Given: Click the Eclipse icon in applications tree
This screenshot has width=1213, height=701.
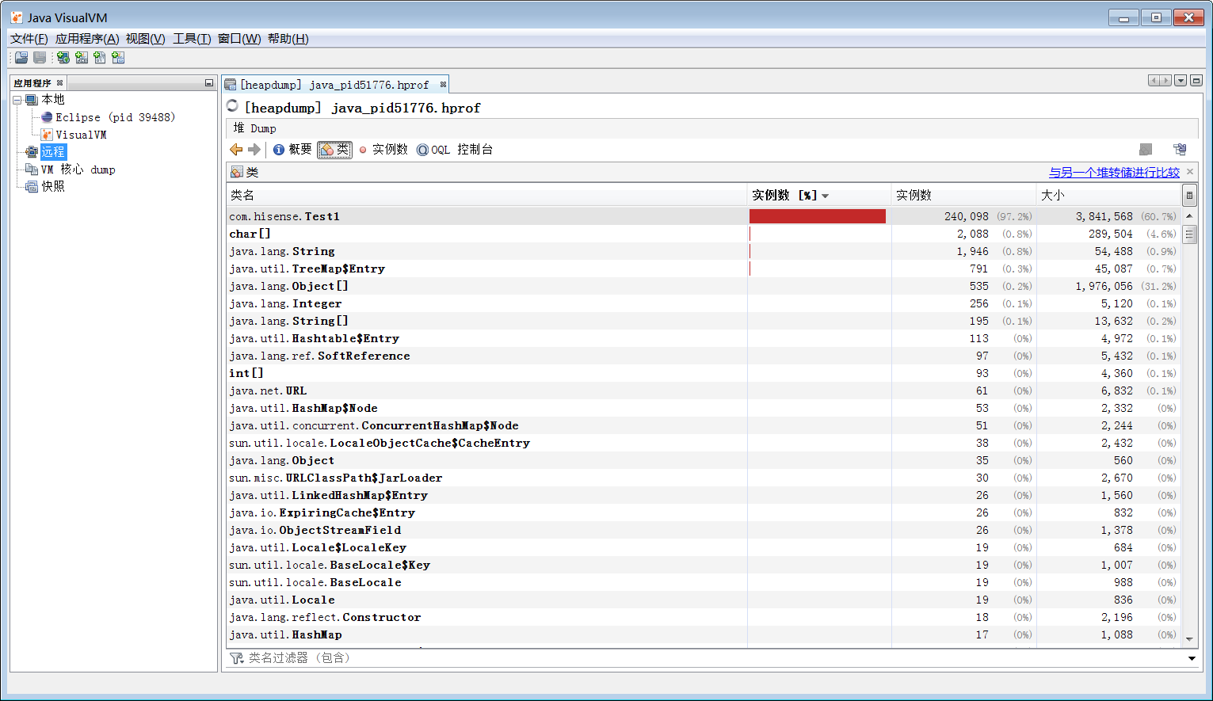Looking at the screenshot, I should coord(47,117).
